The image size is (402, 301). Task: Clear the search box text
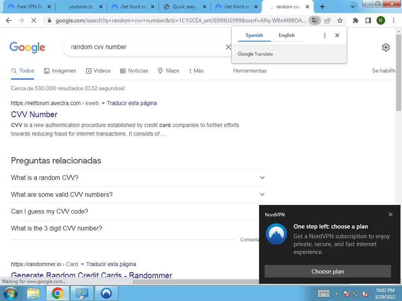[228, 47]
